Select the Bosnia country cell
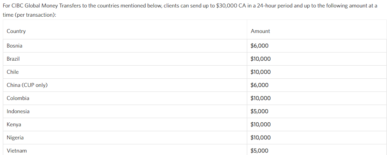The image size is (387, 155). [15, 46]
